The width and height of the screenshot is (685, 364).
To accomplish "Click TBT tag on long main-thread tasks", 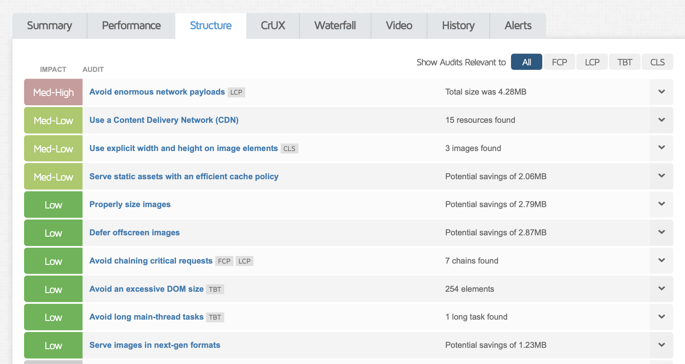I will point(215,317).
